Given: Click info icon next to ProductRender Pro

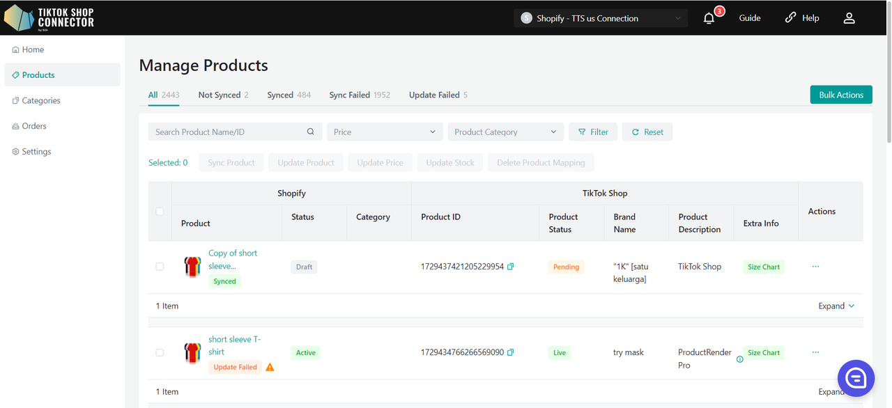Looking at the screenshot, I should [x=739, y=359].
